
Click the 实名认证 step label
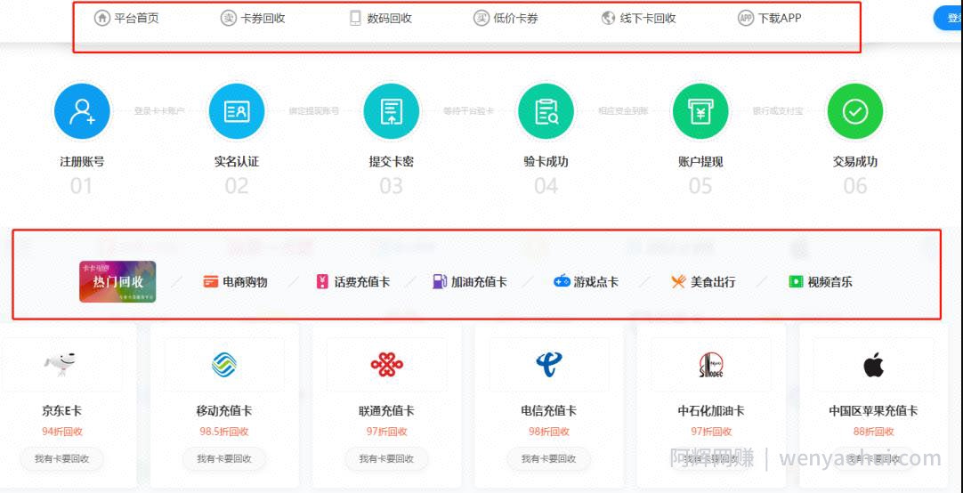coord(237,162)
